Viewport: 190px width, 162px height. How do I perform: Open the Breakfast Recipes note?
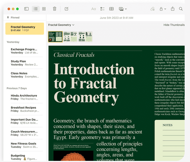click(25, 109)
